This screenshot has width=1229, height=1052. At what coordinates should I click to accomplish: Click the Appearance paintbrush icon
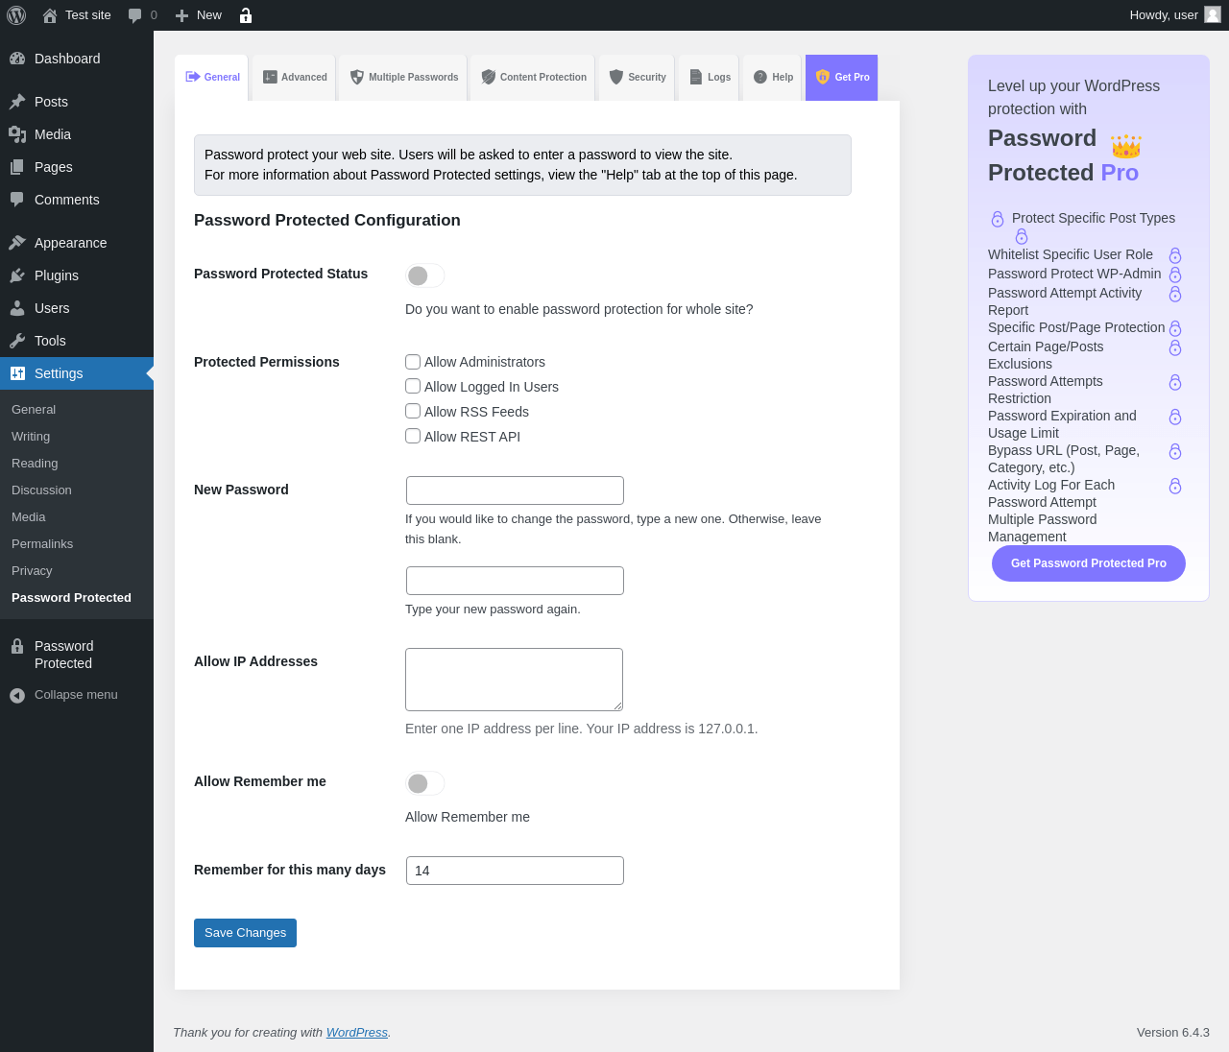pyautogui.click(x=17, y=243)
